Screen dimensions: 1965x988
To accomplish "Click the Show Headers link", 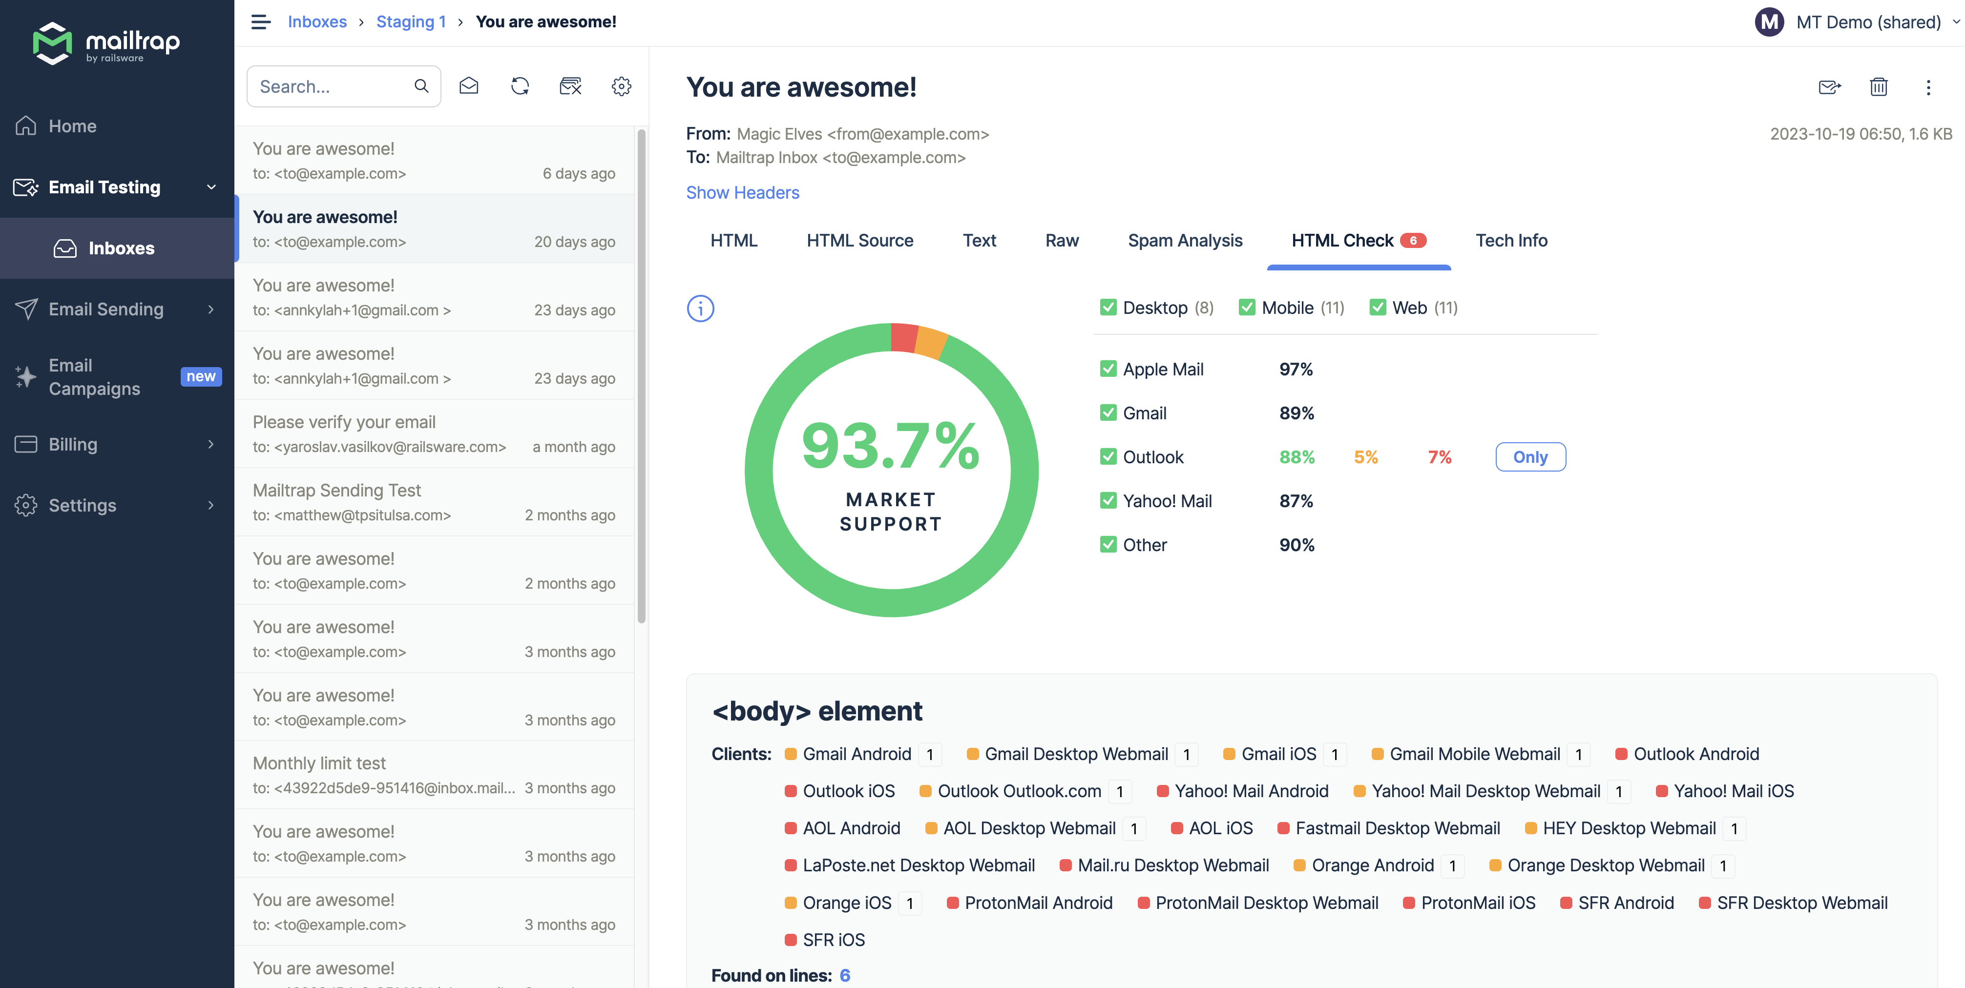I will point(742,192).
